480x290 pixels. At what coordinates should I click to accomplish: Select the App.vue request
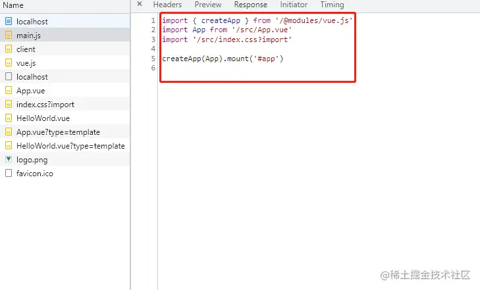pos(65,90)
